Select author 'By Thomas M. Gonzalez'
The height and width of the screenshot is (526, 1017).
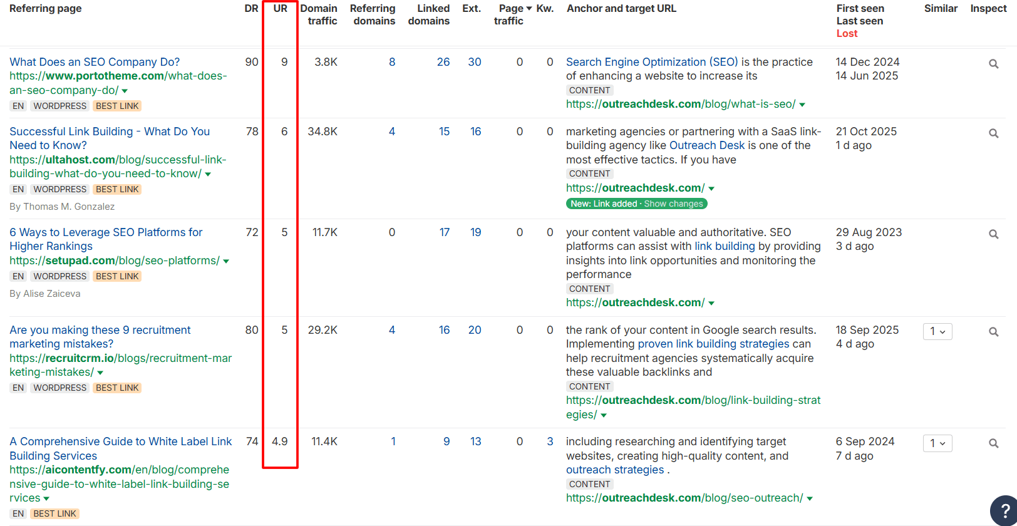coord(62,207)
